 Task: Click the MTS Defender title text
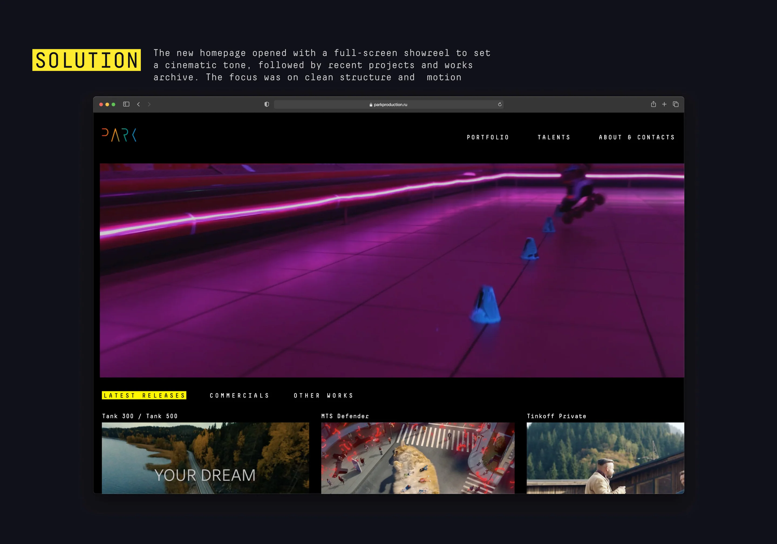coord(345,416)
